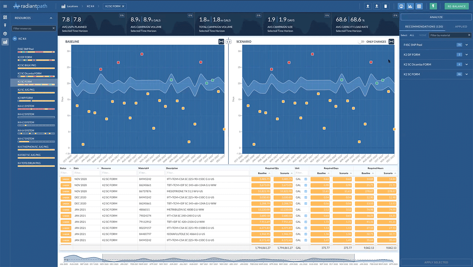Go to KC K4 breadcrumb
The width and height of the screenshot is (473, 267).
91,6
